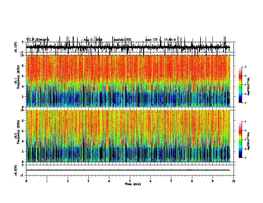The image size is (263, 203).
Task: Click the log(PSD) unit label beside ch.1 color scale
Action: point(249,86)
